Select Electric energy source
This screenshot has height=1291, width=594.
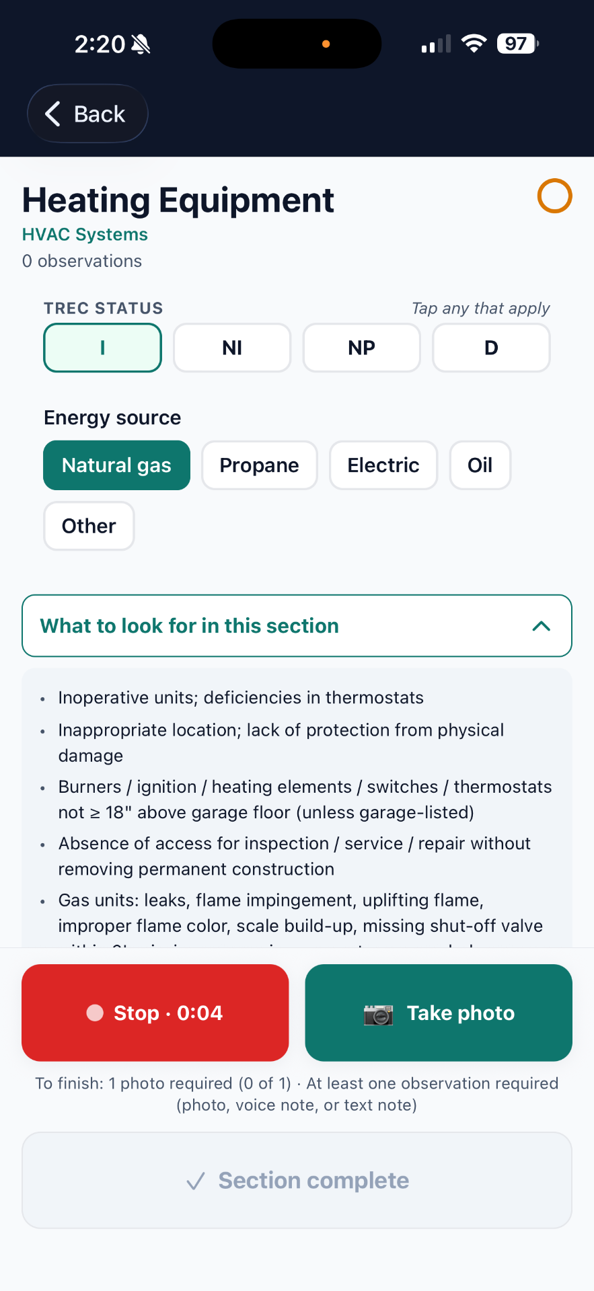[383, 465]
